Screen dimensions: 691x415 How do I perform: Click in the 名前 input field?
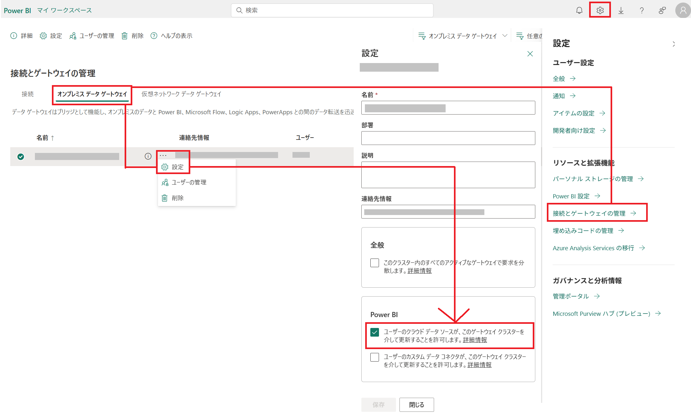(x=448, y=108)
